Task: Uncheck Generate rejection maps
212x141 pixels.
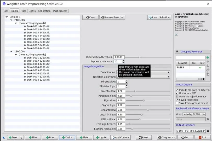Action: point(177,96)
